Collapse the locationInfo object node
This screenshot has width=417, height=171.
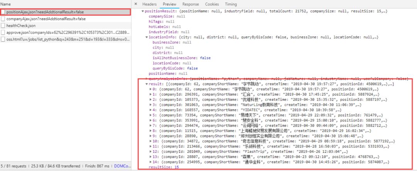tap(147, 37)
